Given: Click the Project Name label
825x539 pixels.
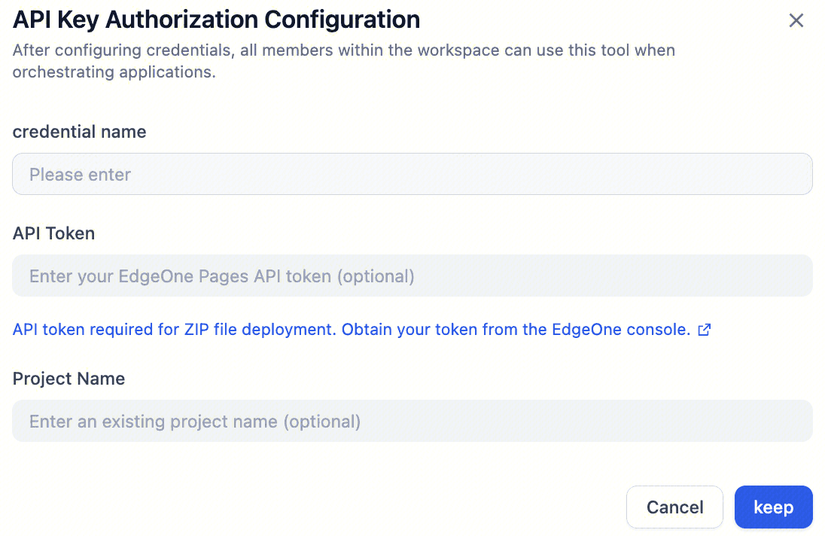Looking at the screenshot, I should tap(68, 379).
